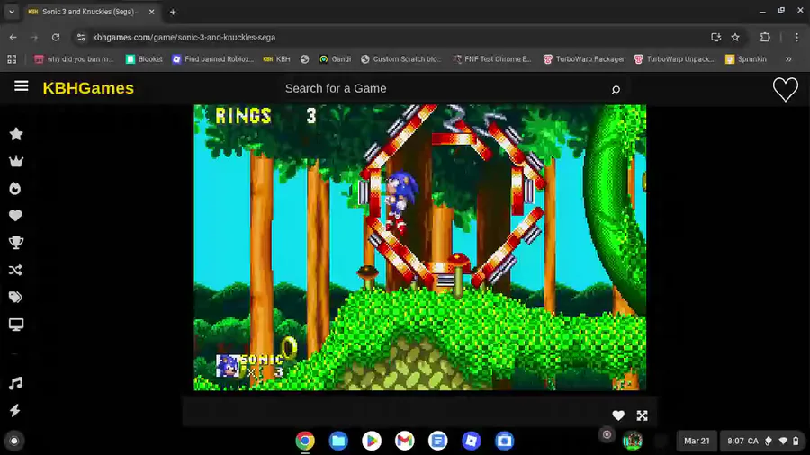810x455 pixels.
Task: Open the heart liked games sidebar icon
Action: point(15,216)
